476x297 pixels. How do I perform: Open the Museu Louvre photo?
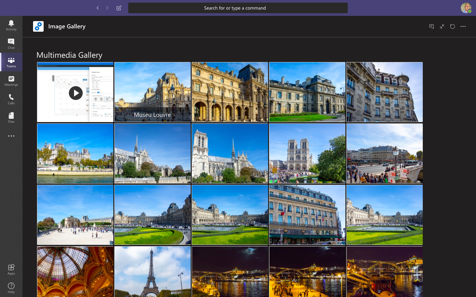pos(153,92)
